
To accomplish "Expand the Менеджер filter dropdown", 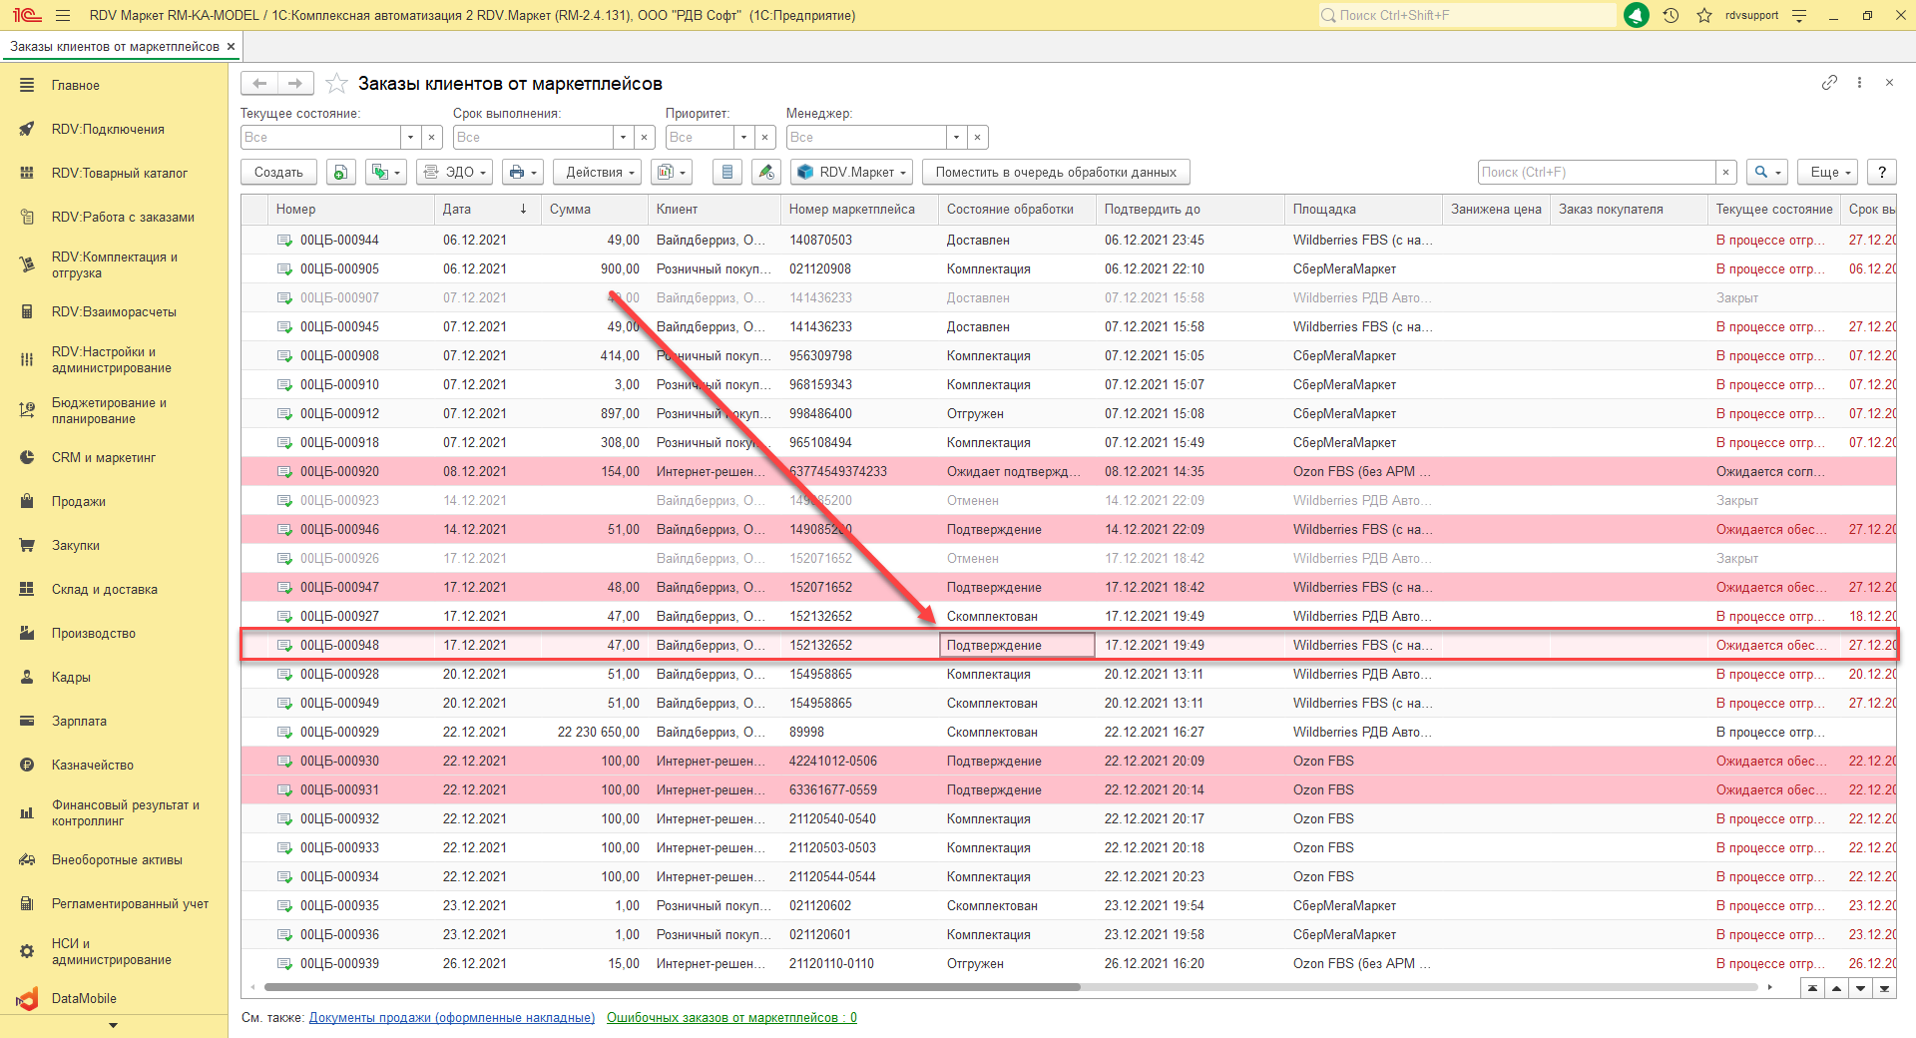I will click(x=956, y=138).
